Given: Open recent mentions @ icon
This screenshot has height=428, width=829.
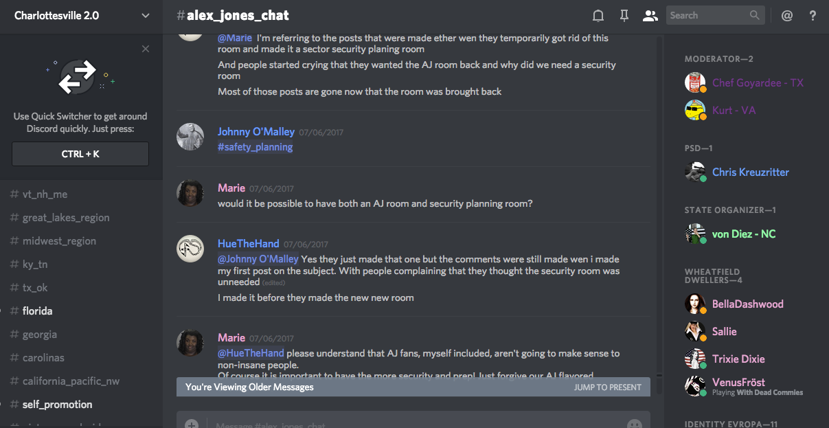Looking at the screenshot, I should 787,15.
